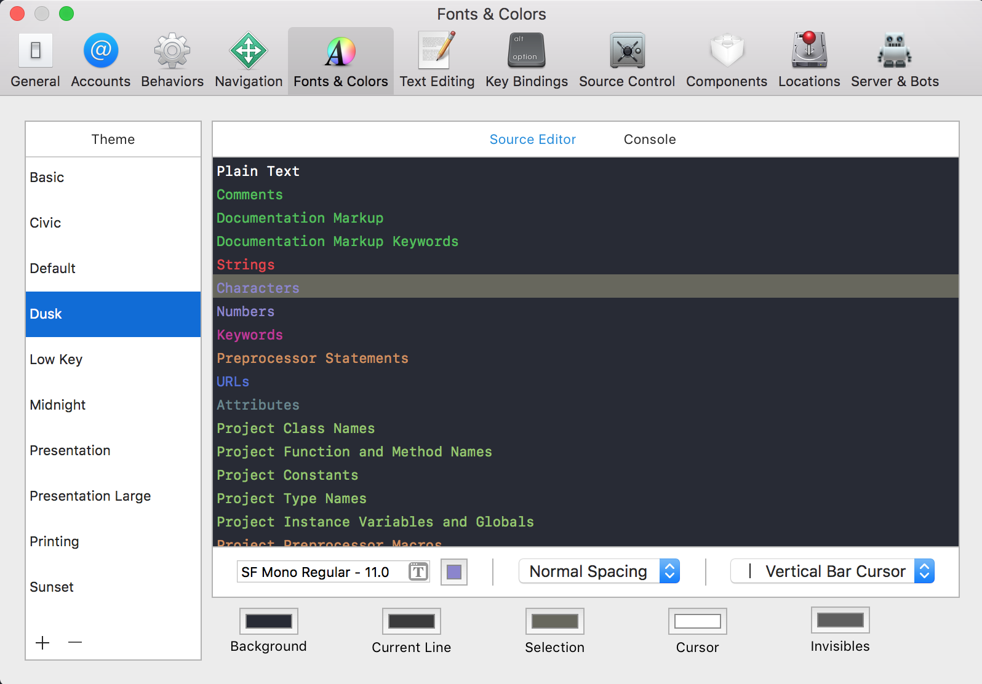
Task: Open the Current Line color well
Action: (412, 621)
